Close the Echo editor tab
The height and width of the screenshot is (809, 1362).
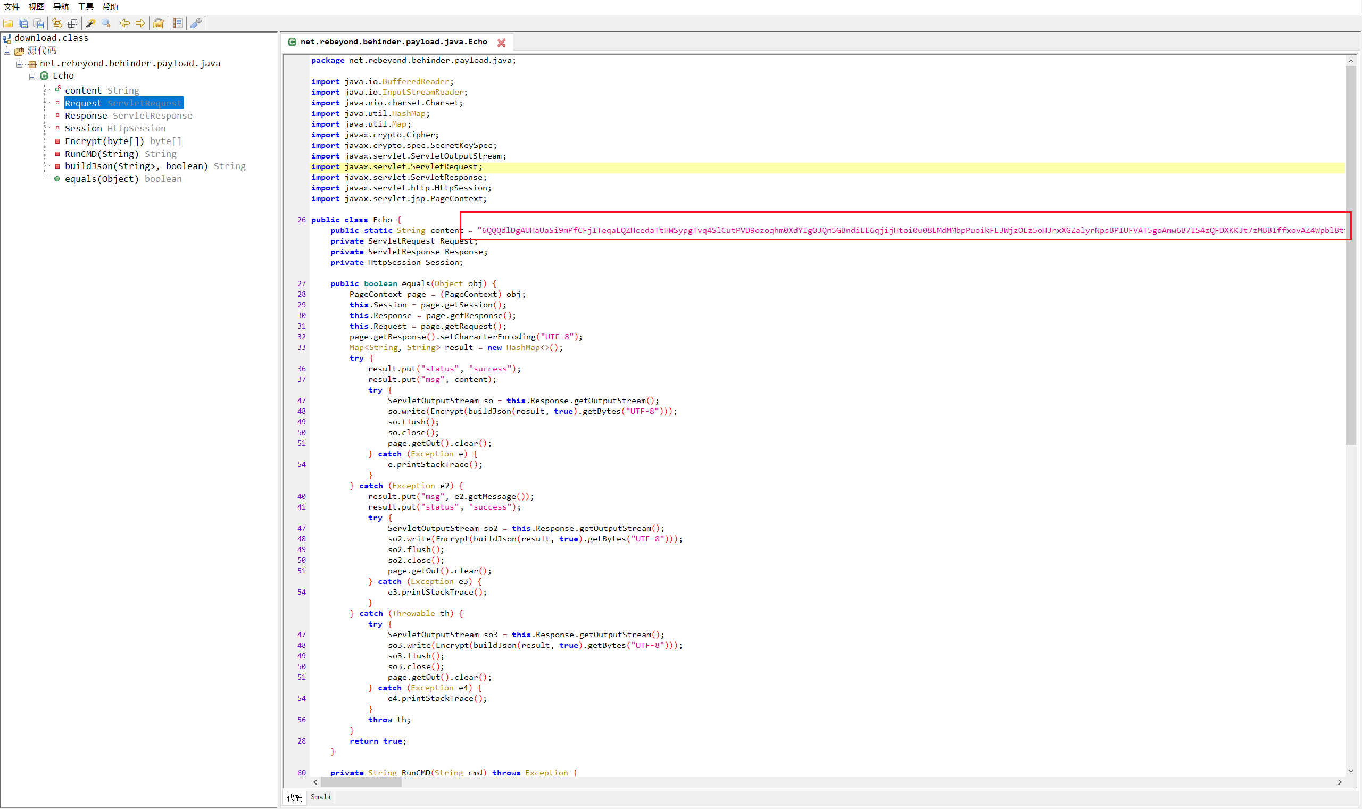click(501, 43)
